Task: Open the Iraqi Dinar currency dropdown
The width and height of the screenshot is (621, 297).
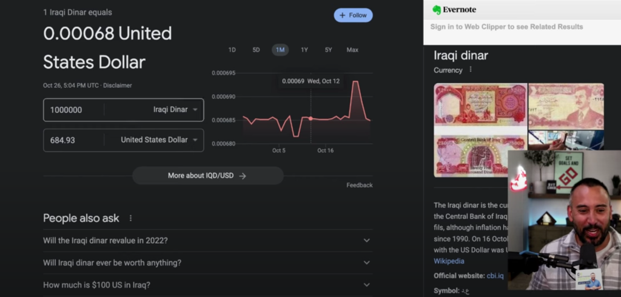Action: point(175,110)
